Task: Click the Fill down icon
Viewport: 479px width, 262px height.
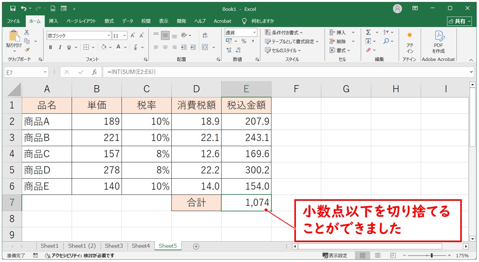Action: 368,41
